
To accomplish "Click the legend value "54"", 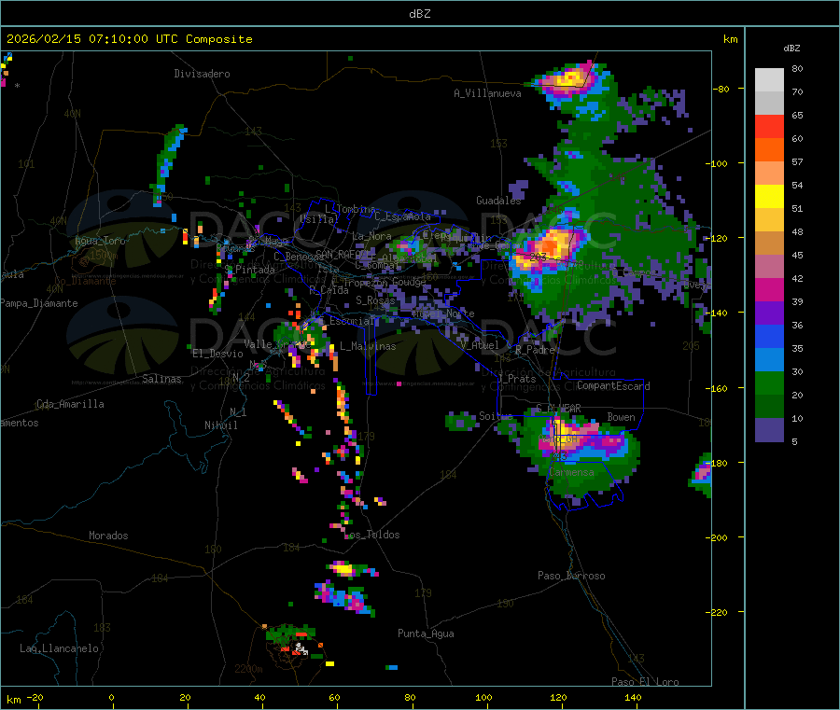I will 797,186.
